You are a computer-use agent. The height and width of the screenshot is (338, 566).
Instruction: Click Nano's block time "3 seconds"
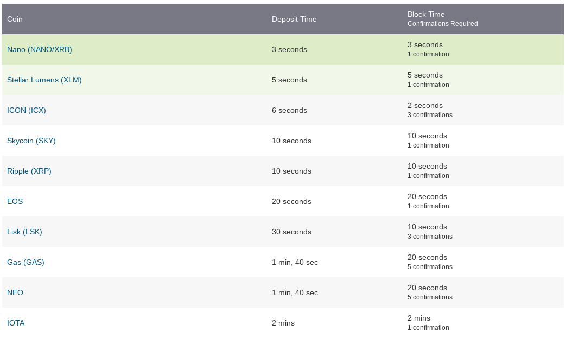point(425,44)
